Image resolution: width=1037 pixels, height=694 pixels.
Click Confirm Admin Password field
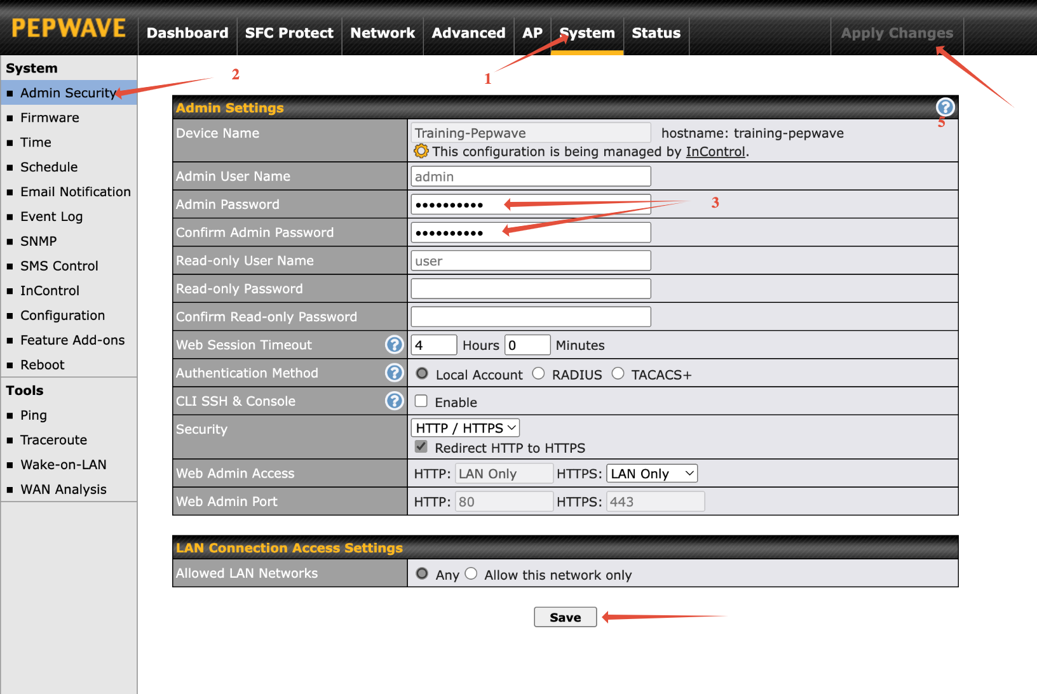(531, 232)
